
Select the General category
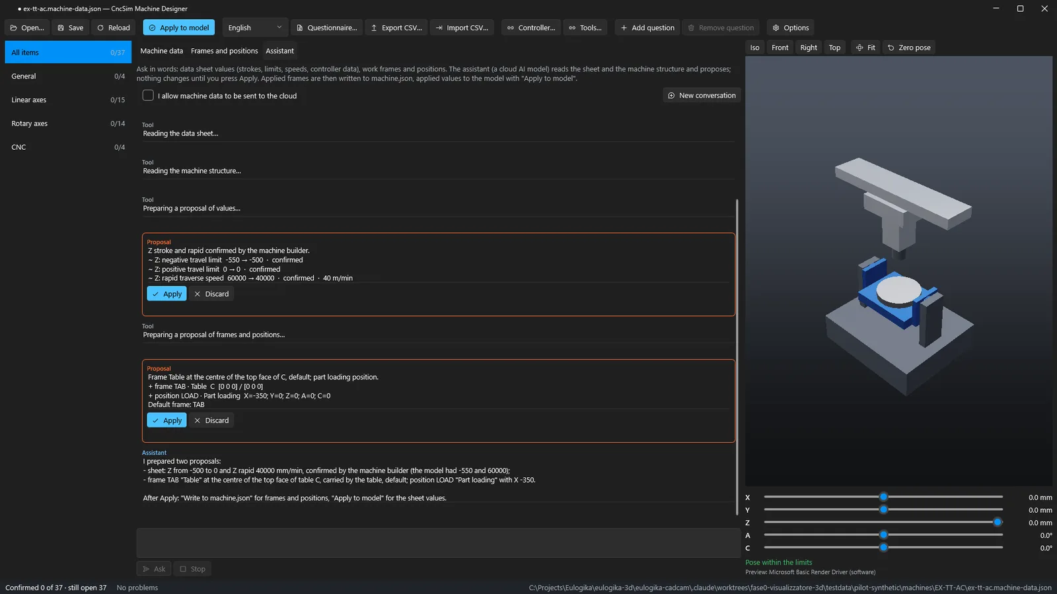click(x=68, y=76)
